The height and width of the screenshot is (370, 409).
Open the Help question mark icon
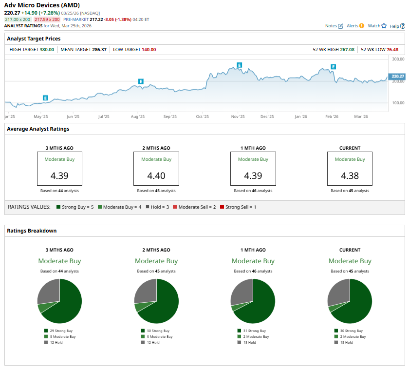pyautogui.click(x=402, y=26)
